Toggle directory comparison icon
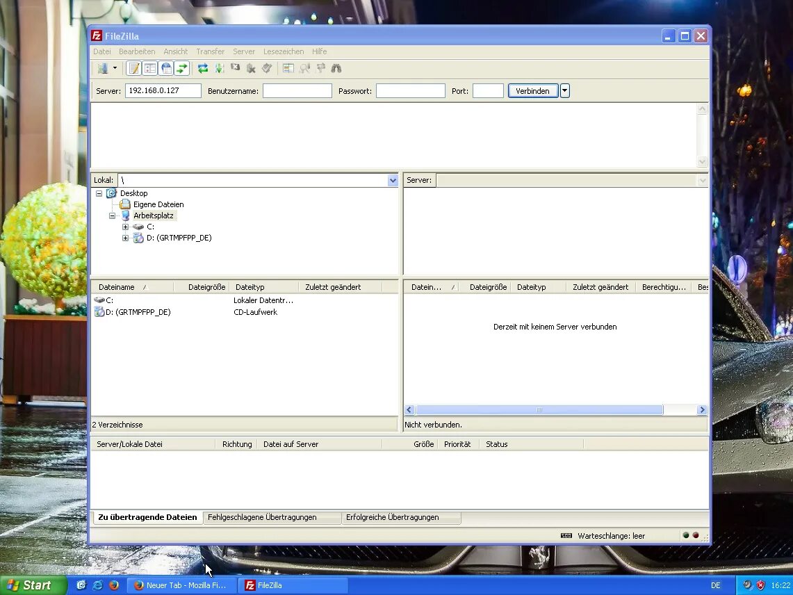The height and width of the screenshot is (595, 793). click(x=304, y=68)
